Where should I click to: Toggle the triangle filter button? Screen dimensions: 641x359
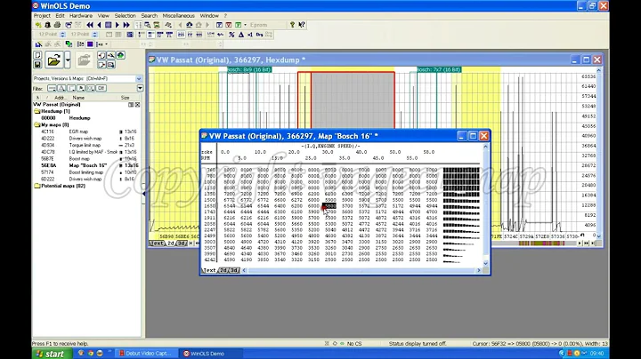[61, 88]
